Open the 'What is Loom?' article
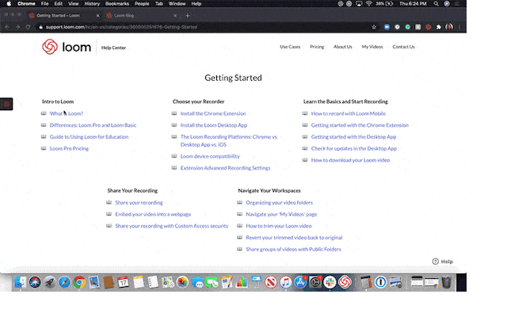The width and height of the screenshot is (507, 317). [67, 113]
